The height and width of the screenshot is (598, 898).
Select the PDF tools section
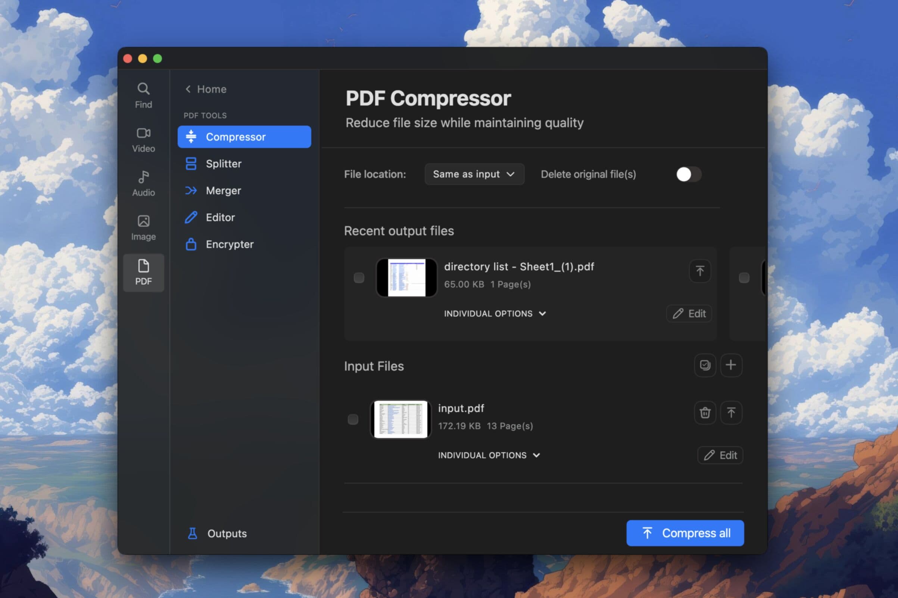pos(144,273)
